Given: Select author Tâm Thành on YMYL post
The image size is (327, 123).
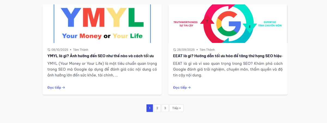Looking at the screenshot, I should click(81, 50).
